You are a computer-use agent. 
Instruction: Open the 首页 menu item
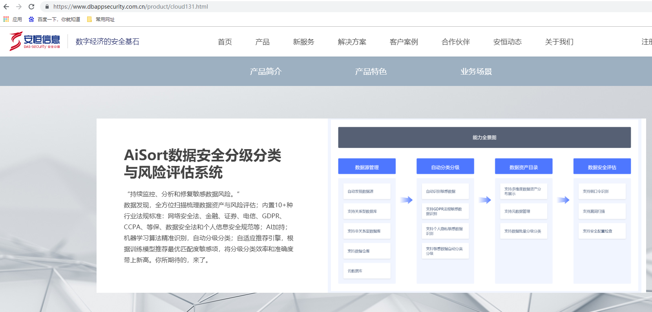pyautogui.click(x=225, y=42)
